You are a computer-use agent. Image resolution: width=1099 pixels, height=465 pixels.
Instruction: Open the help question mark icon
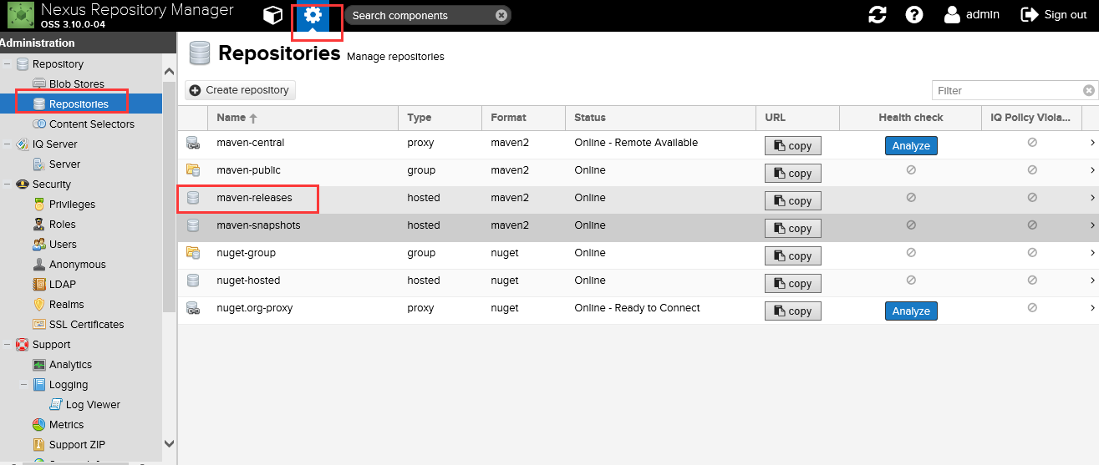914,15
